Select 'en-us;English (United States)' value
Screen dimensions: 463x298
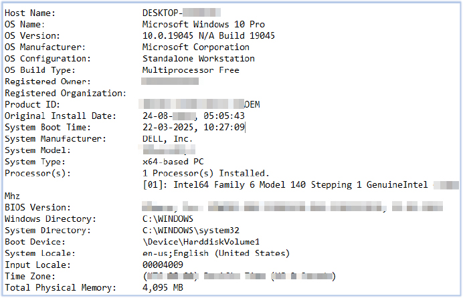pos(216,254)
